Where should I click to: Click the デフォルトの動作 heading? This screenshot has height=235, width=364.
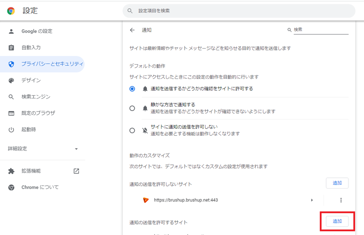(147, 66)
